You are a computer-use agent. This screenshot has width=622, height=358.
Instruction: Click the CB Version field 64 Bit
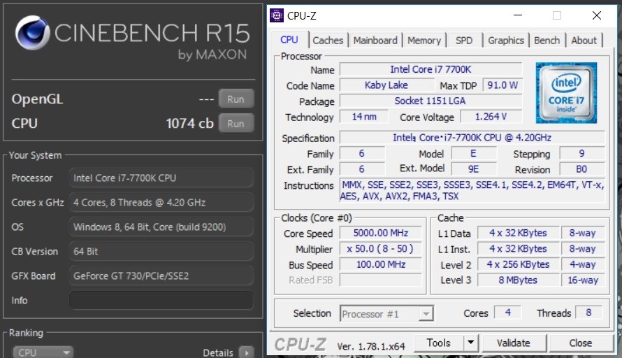point(161,251)
